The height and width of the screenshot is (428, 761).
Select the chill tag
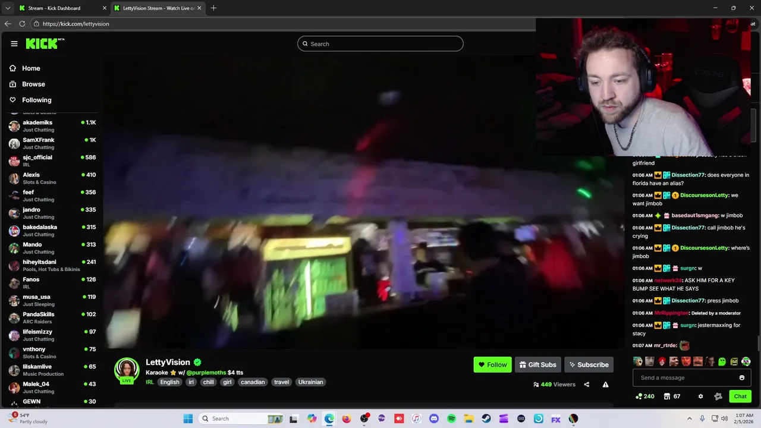pos(208,382)
